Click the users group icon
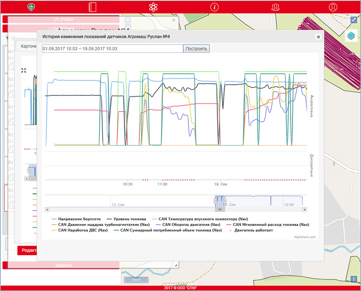The height and width of the screenshot is (291, 361). click(276, 7)
